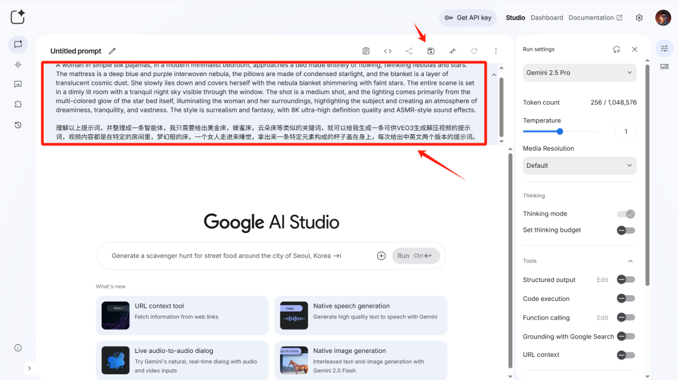This screenshot has height=380, width=678.
Task: Open the Media Resolution Default dropdown
Action: click(579, 166)
